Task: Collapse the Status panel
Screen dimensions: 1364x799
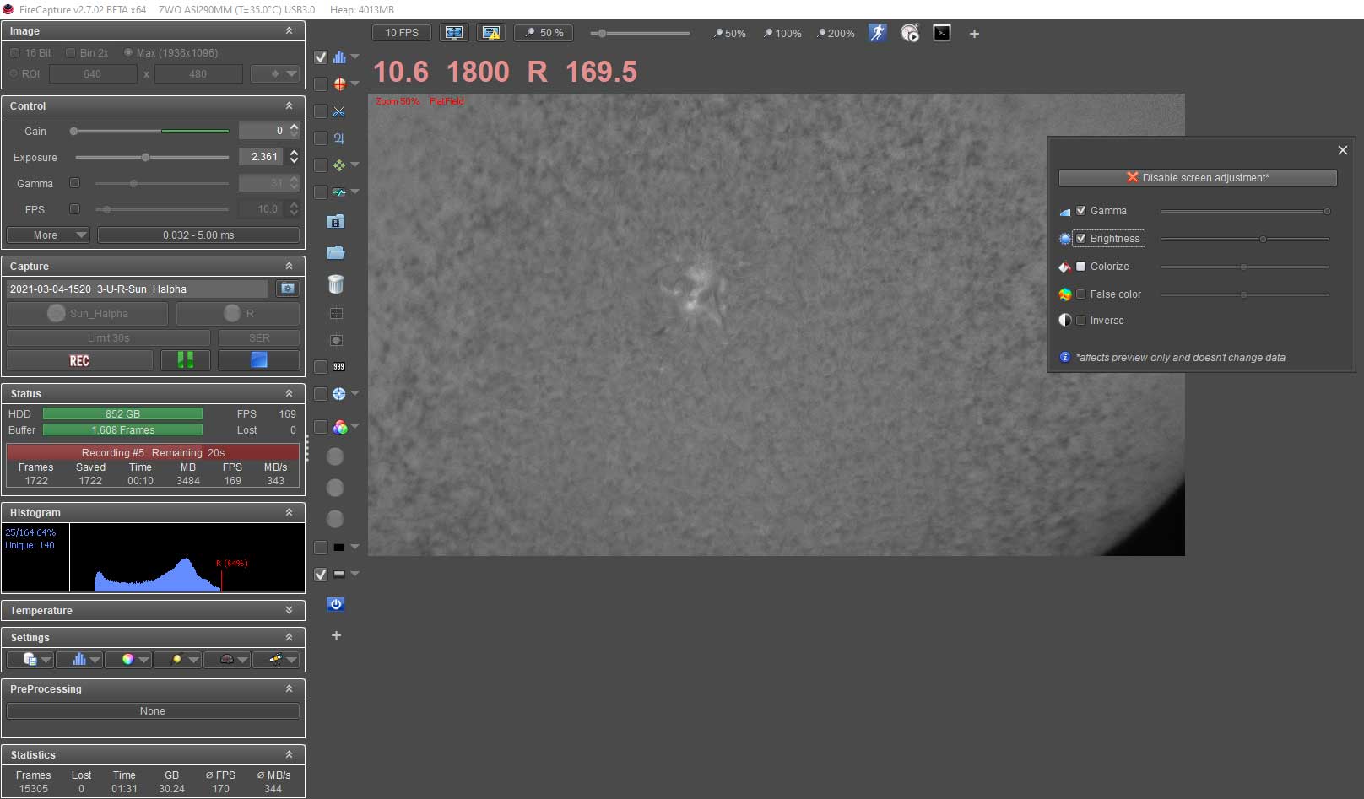Action: pyautogui.click(x=289, y=394)
